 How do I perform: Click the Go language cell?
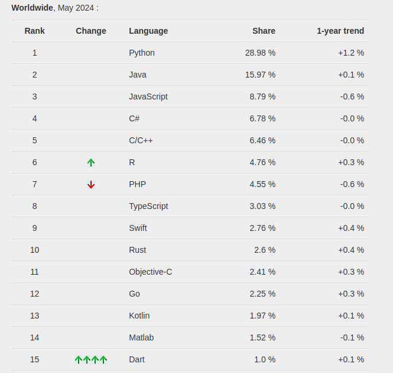tap(135, 294)
